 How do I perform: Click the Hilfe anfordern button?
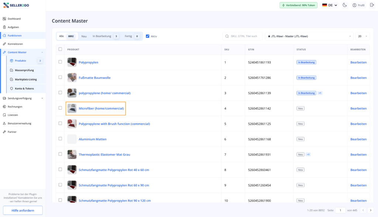23,210
